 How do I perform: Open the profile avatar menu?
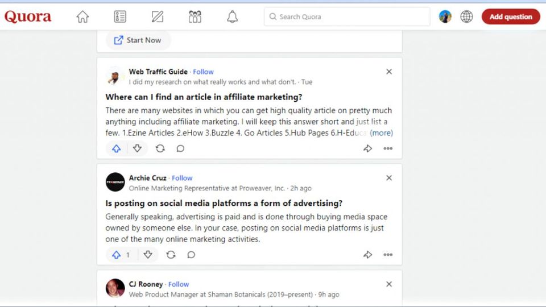tap(445, 16)
